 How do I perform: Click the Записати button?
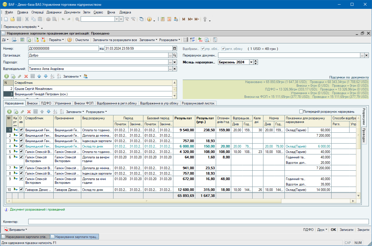click(346, 229)
